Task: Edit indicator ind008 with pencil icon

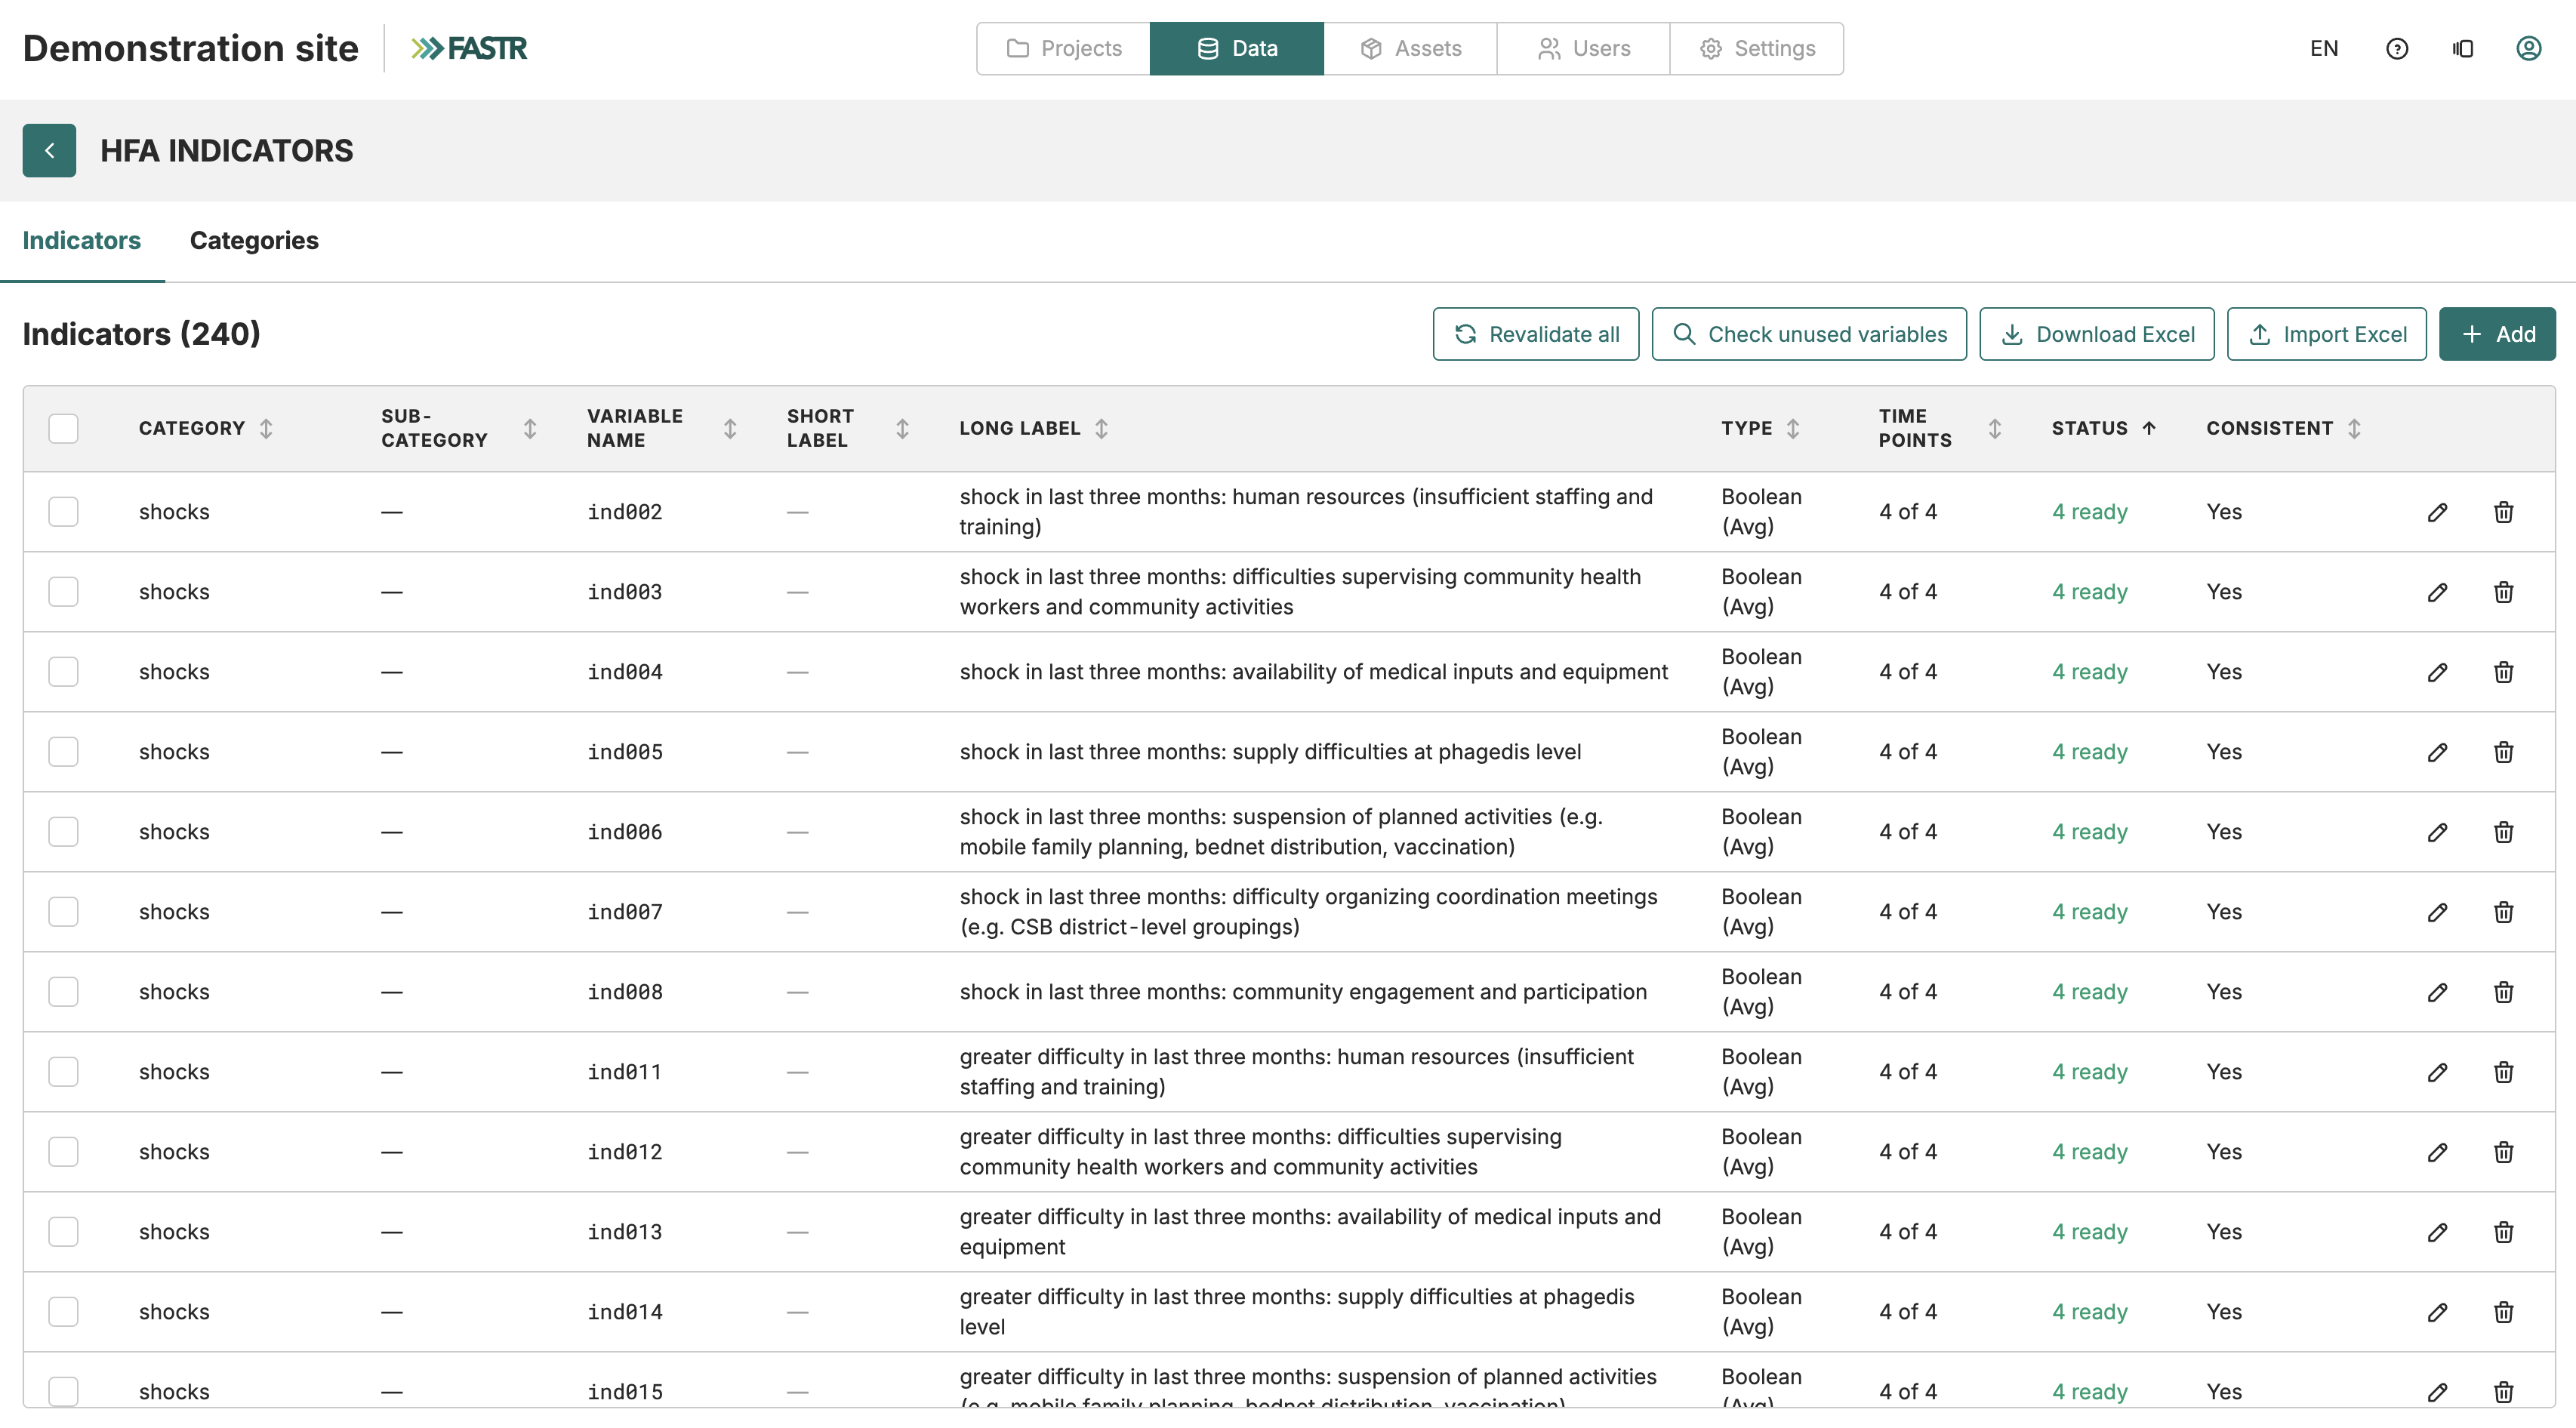Action: click(x=2438, y=992)
